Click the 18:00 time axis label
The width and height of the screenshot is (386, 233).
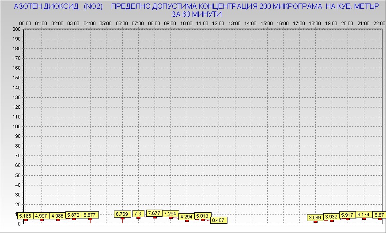[315, 23]
